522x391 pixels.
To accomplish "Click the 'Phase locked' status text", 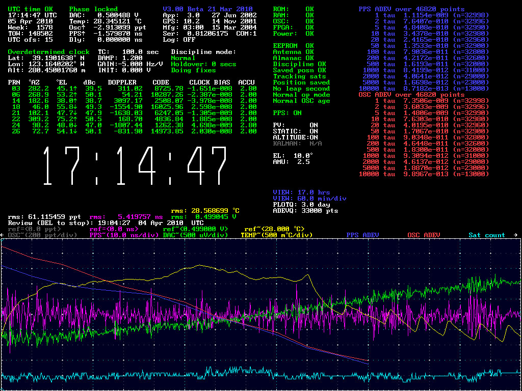I will pos(93,9).
